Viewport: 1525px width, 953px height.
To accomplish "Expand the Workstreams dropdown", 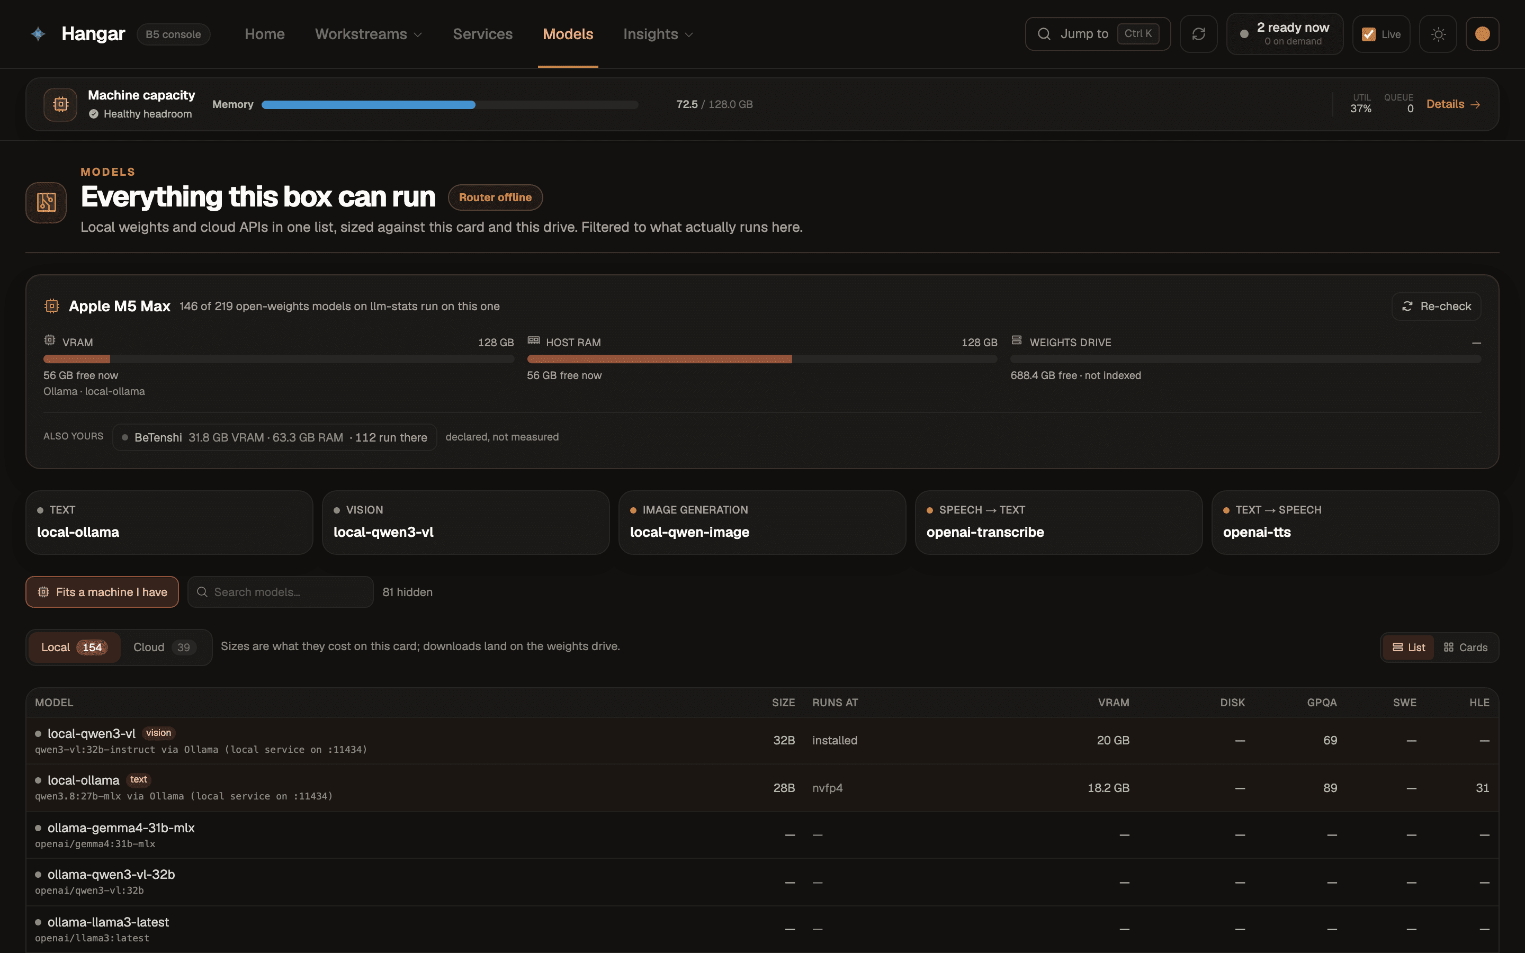I will (x=369, y=34).
